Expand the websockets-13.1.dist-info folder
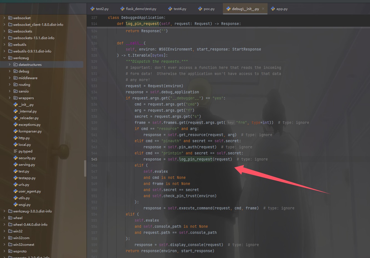The height and width of the screenshot is (258, 370). [4, 38]
